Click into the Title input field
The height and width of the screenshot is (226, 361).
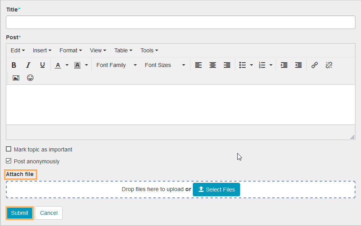(x=180, y=22)
